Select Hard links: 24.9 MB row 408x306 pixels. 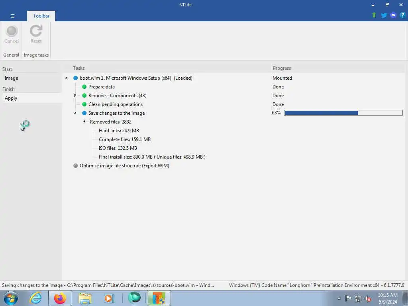[119, 131]
